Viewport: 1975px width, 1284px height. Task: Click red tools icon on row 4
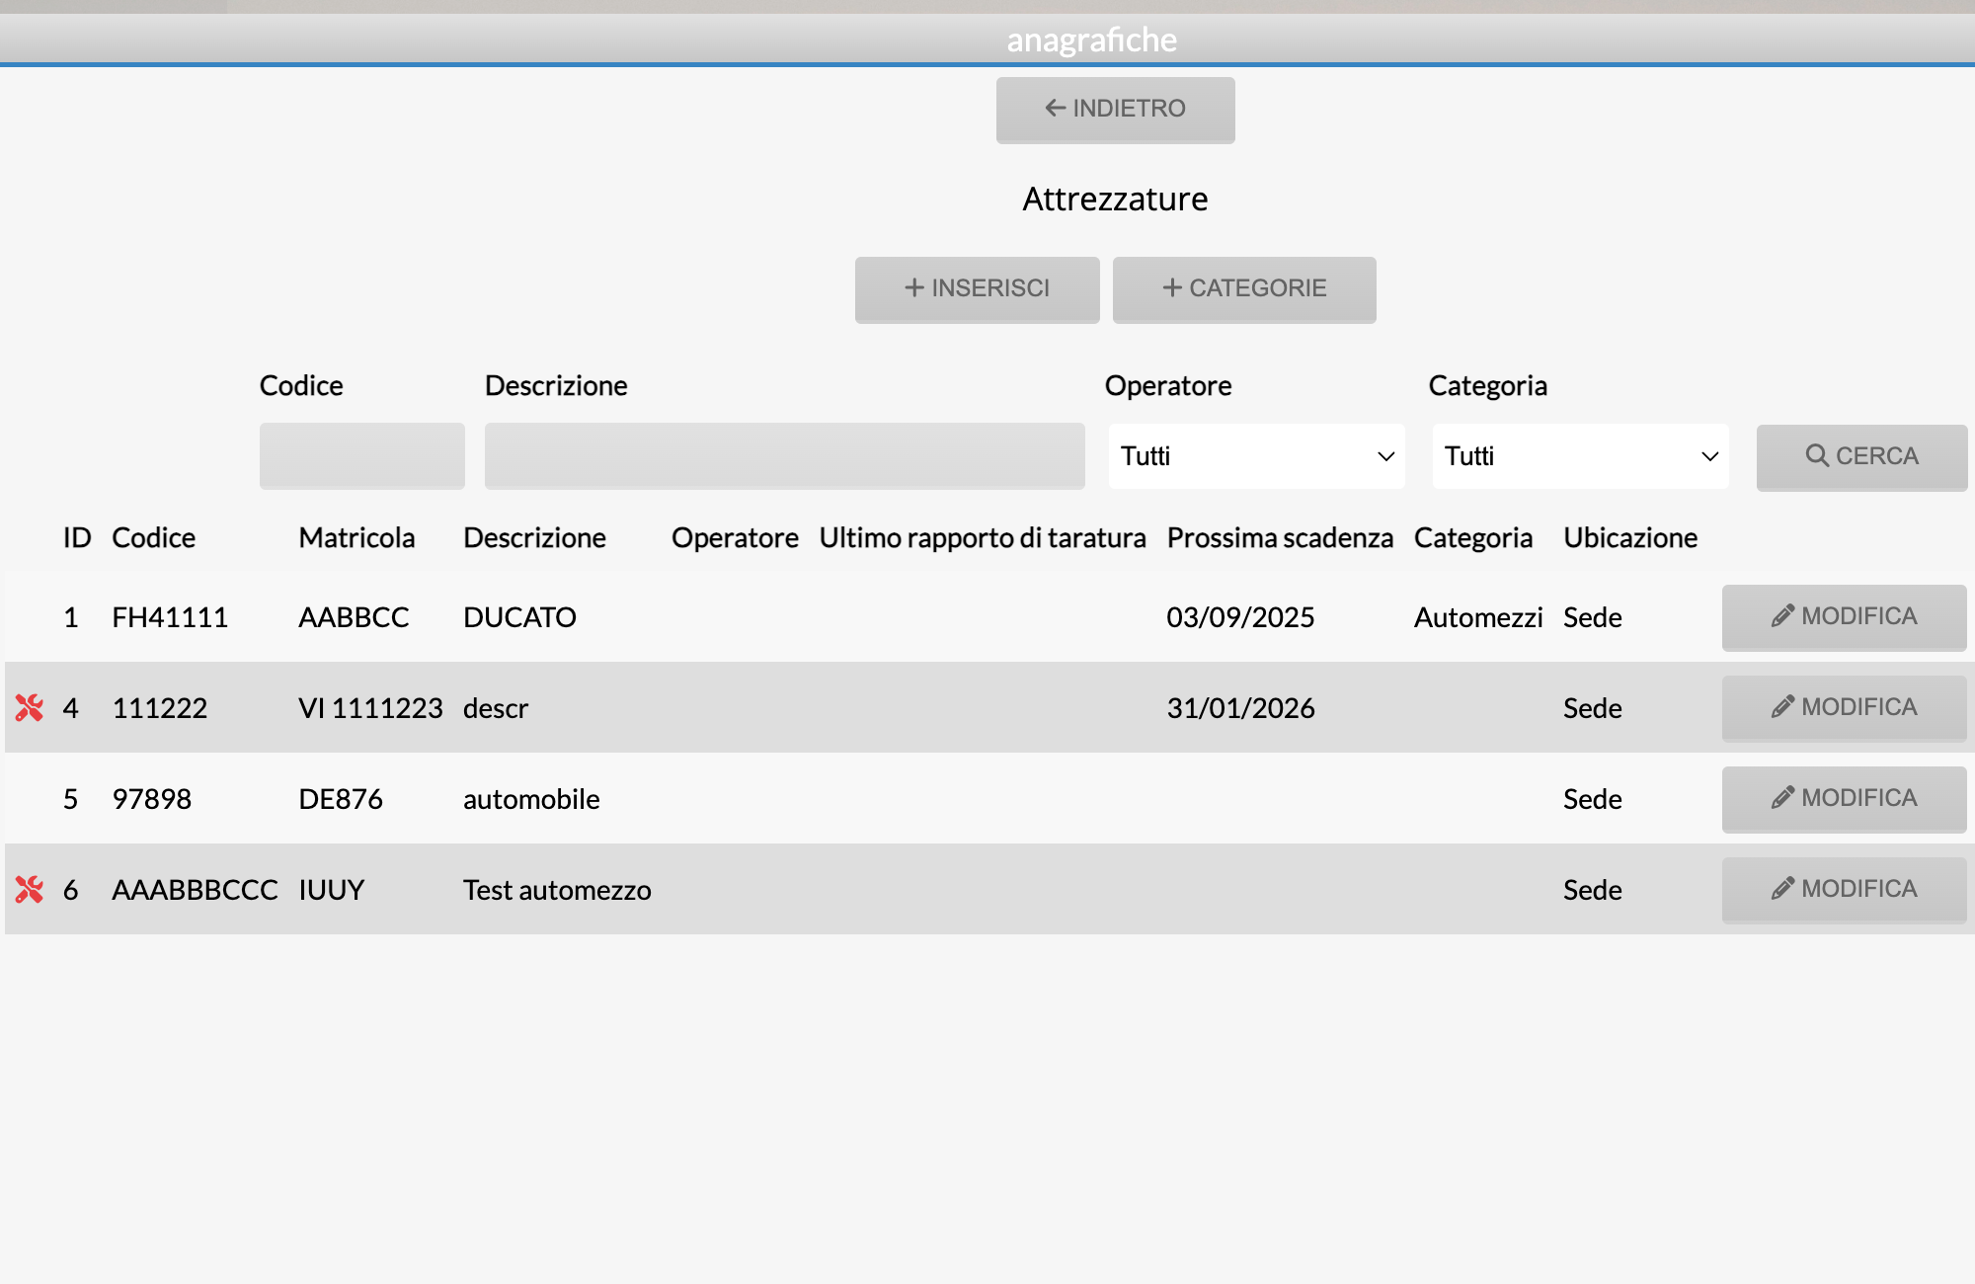click(30, 708)
